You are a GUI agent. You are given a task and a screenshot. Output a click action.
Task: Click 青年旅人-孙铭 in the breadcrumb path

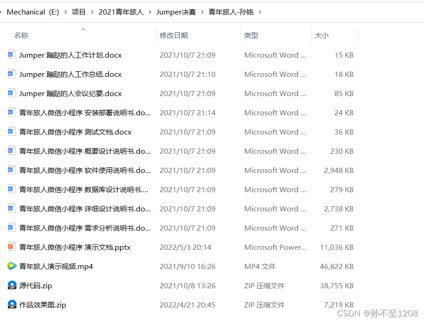(x=231, y=12)
